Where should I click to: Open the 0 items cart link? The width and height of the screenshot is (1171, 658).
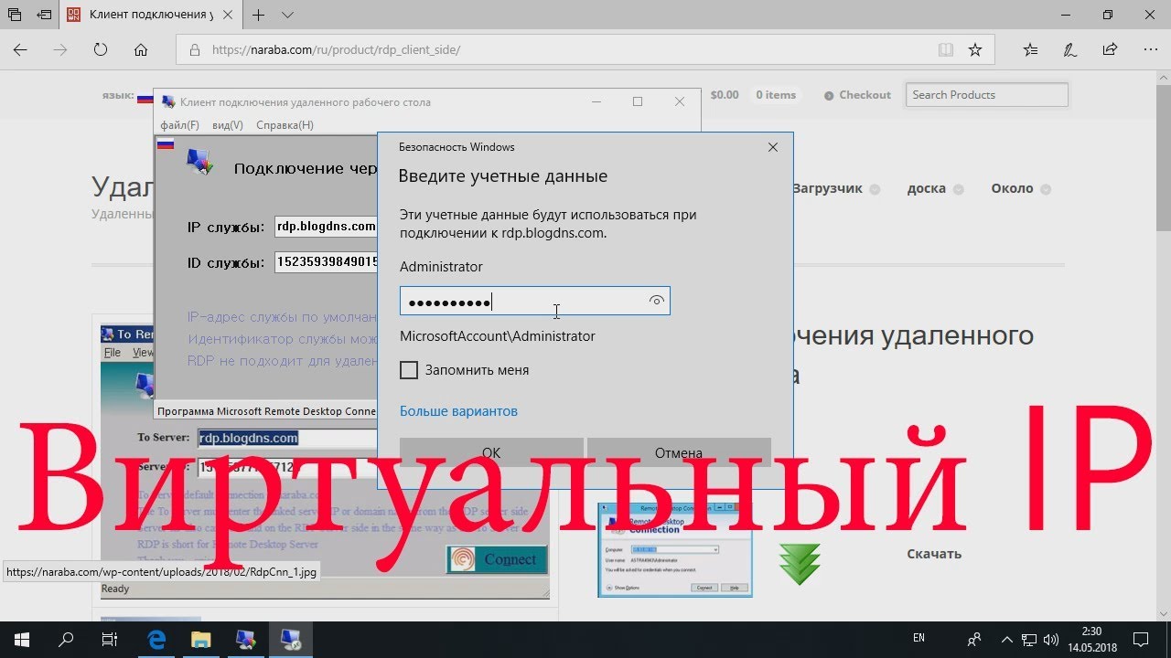pos(776,95)
